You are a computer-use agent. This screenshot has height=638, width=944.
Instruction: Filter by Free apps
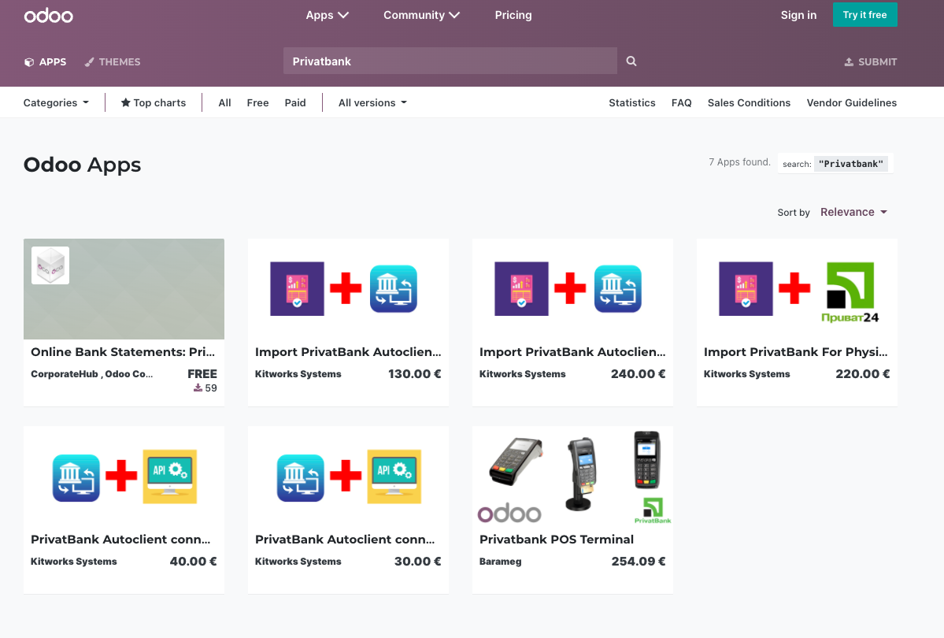click(257, 103)
